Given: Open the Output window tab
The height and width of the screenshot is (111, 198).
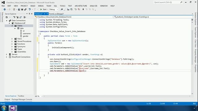Looking at the screenshot, I should tap(7, 99).
